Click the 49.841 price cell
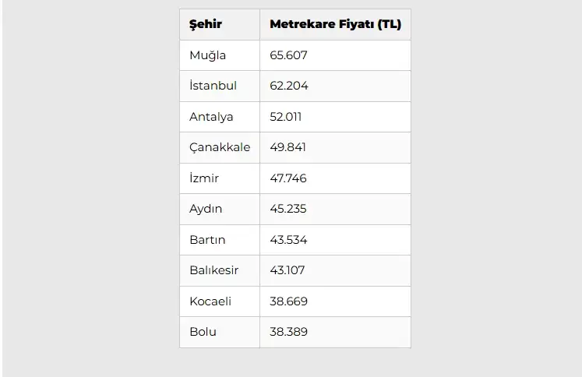 (x=288, y=147)
